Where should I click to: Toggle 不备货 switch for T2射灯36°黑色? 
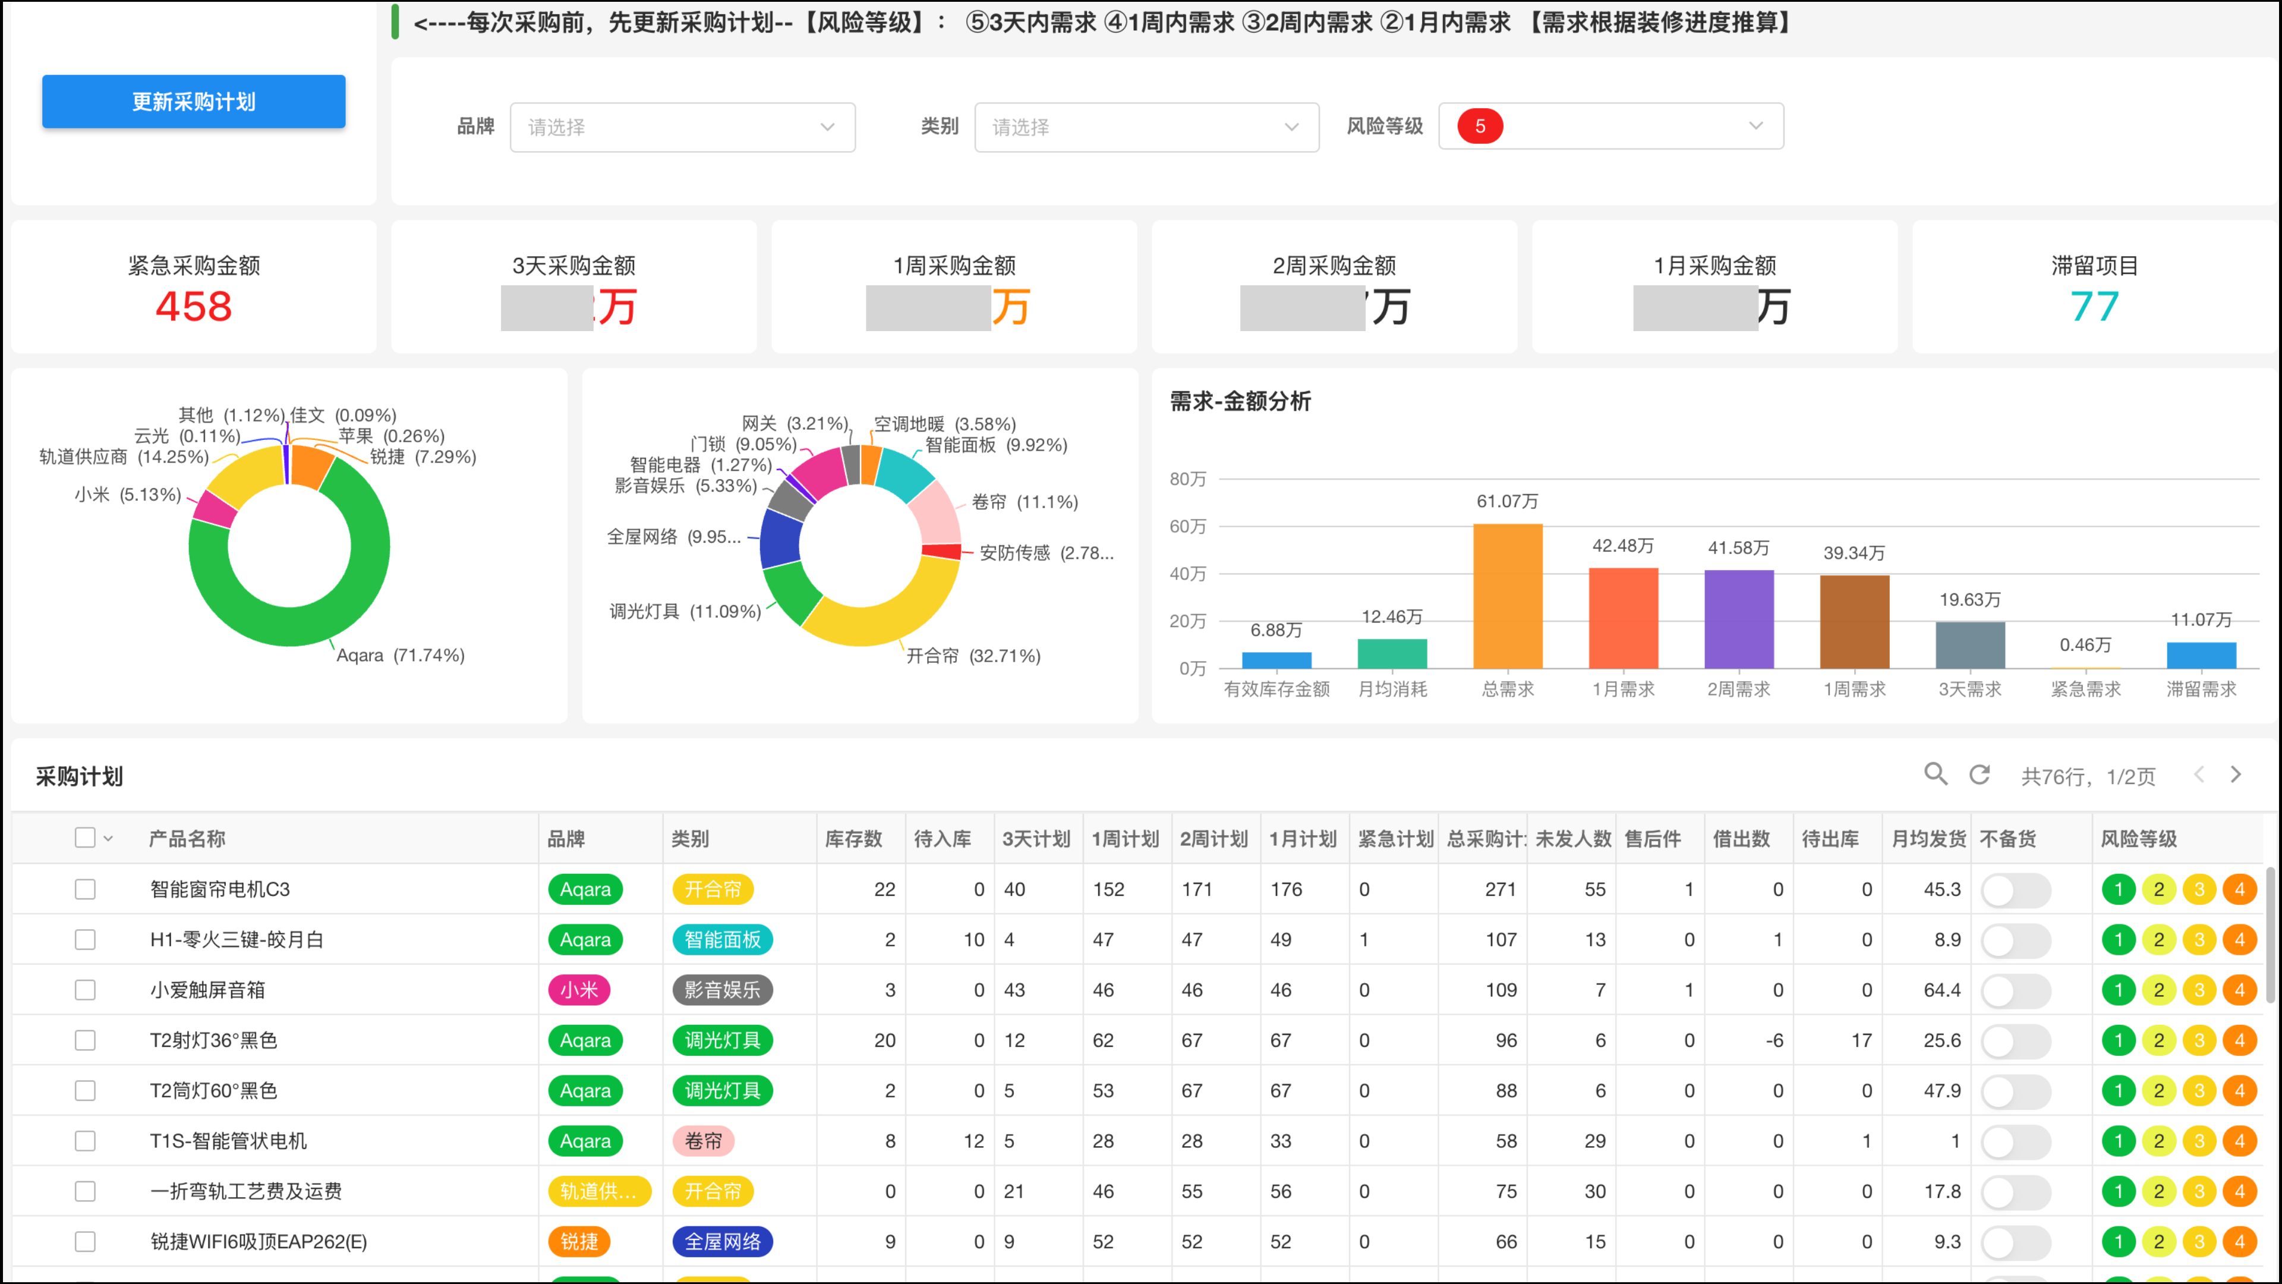[2015, 1042]
